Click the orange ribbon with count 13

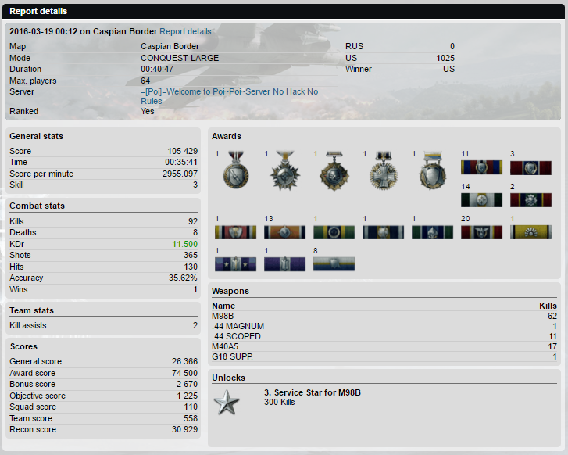click(x=284, y=232)
